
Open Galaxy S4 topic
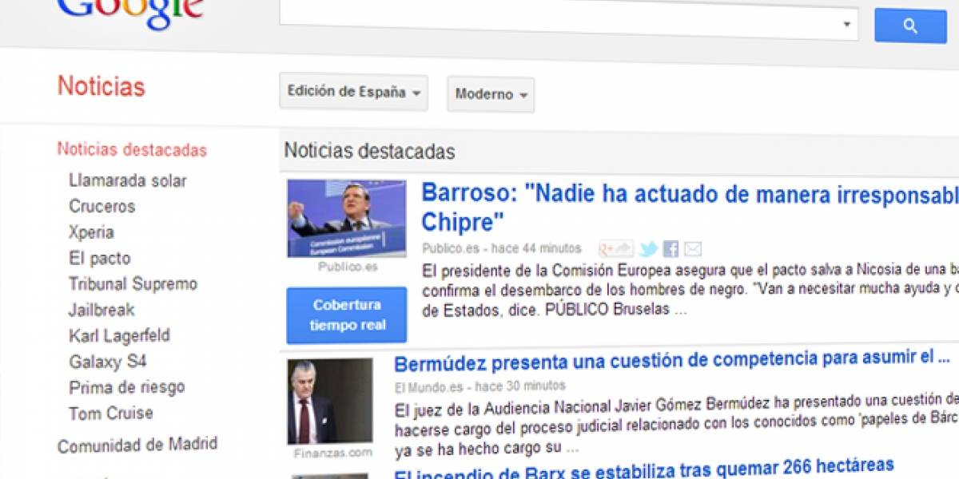108,362
